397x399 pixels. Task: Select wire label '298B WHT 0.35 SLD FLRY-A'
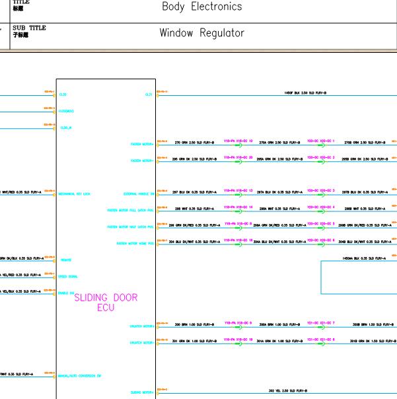click(x=365, y=209)
